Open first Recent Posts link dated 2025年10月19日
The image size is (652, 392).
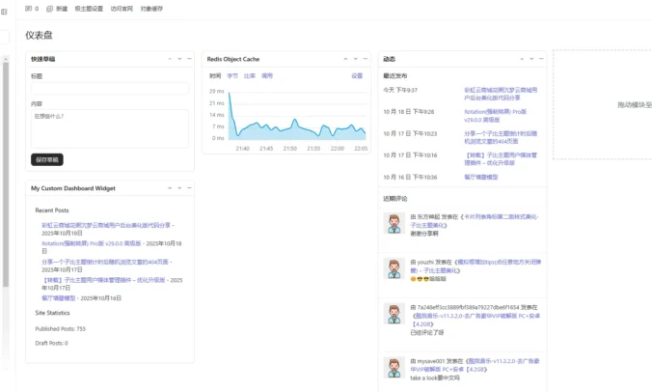pos(106,225)
